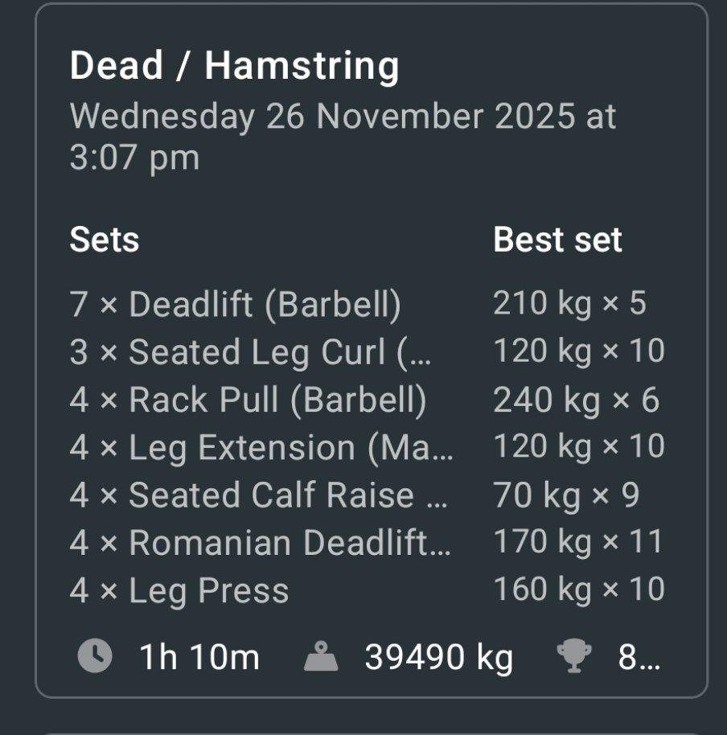Image resolution: width=727 pixels, height=735 pixels.
Task: Expand the truncated Seated Leg Curl name
Action: point(253,351)
